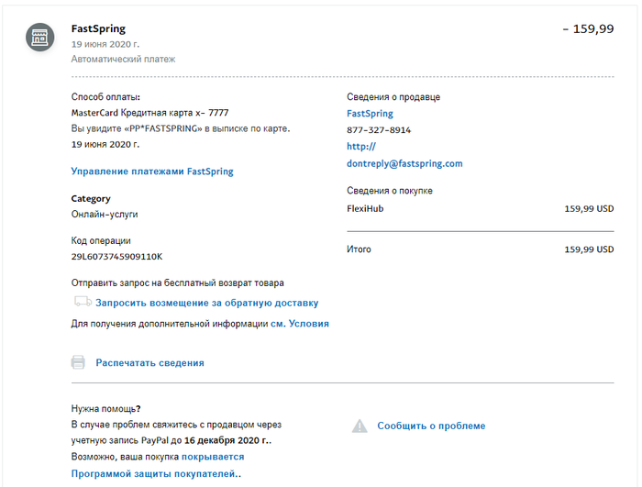Viewport: 642px width, 487px height.
Task: Click Распечатать сведения
Action: [149, 363]
